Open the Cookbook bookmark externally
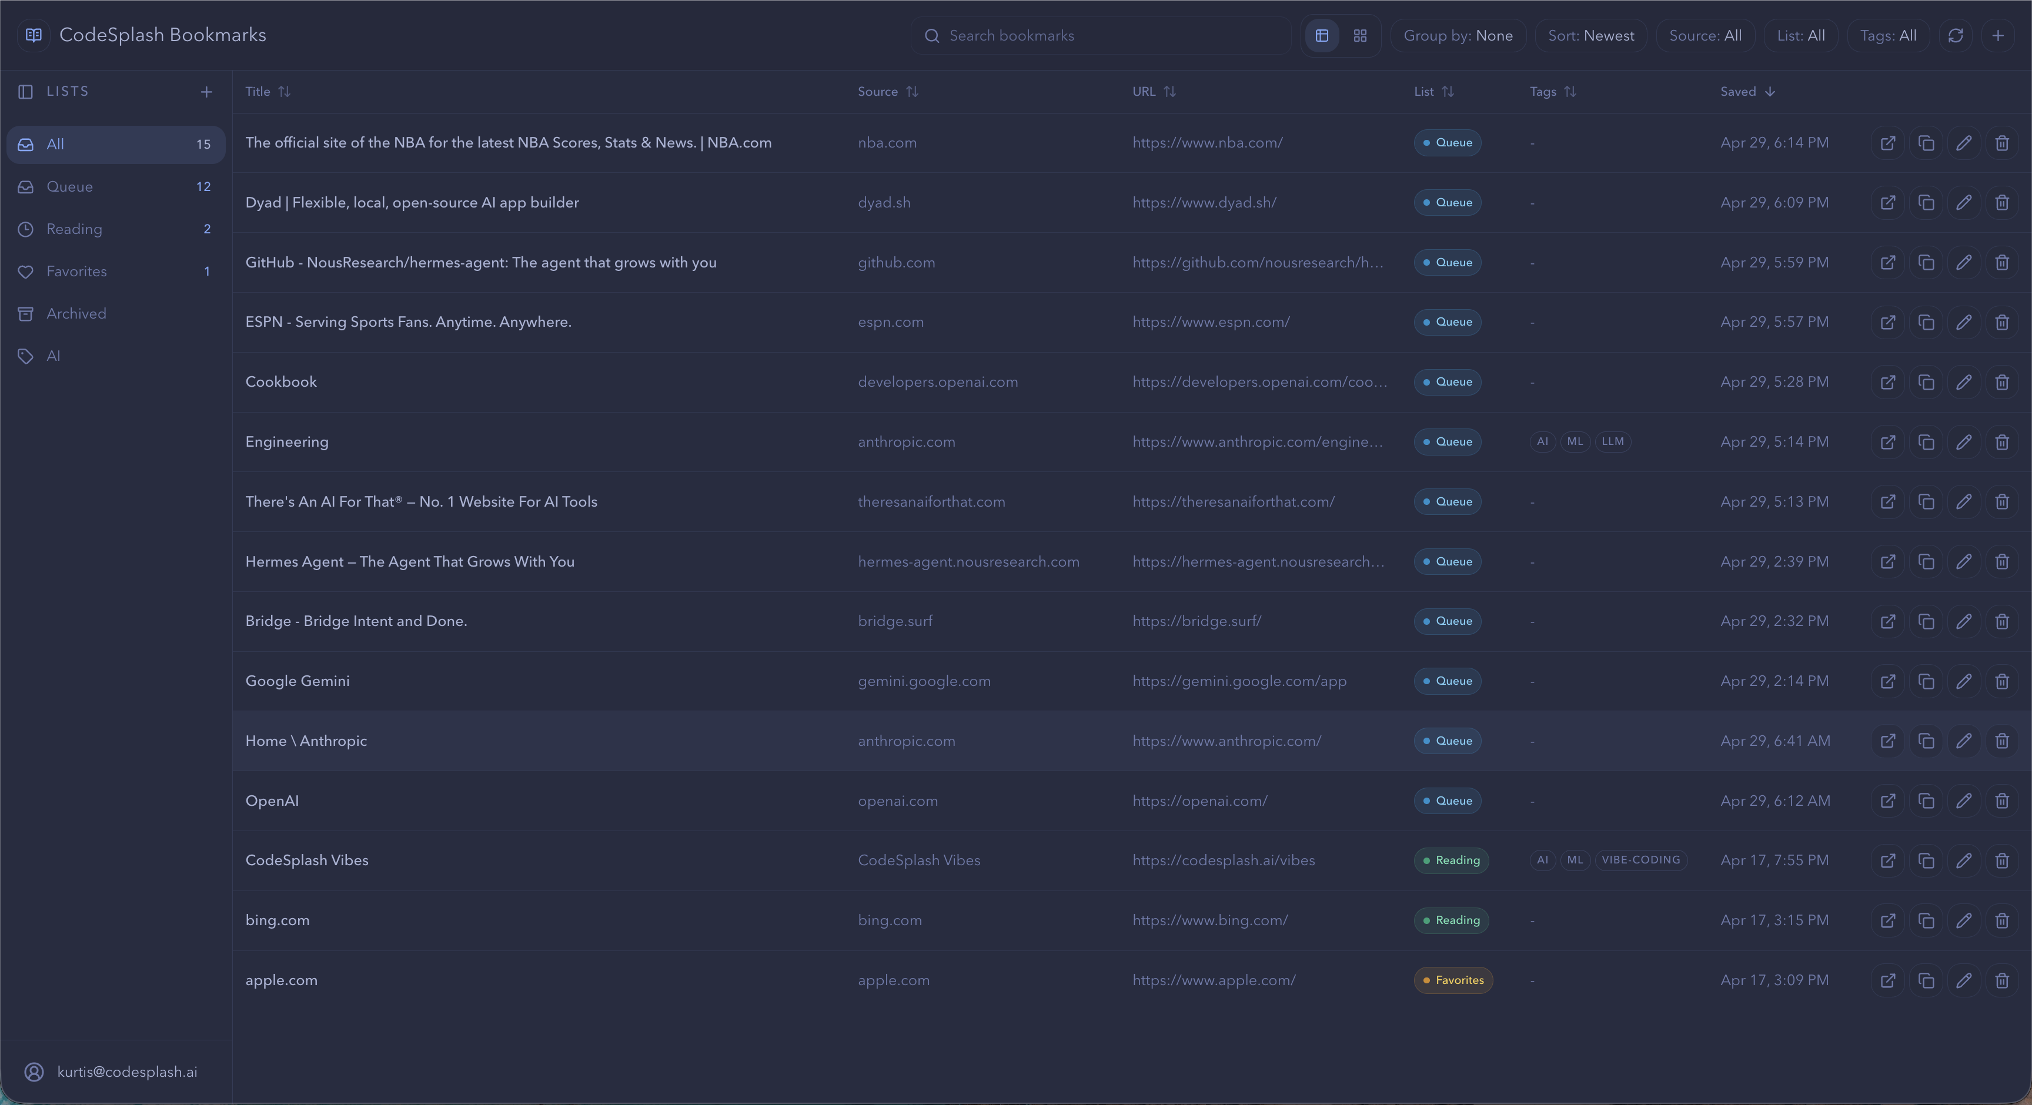The width and height of the screenshot is (2032, 1105). point(1887,381)
